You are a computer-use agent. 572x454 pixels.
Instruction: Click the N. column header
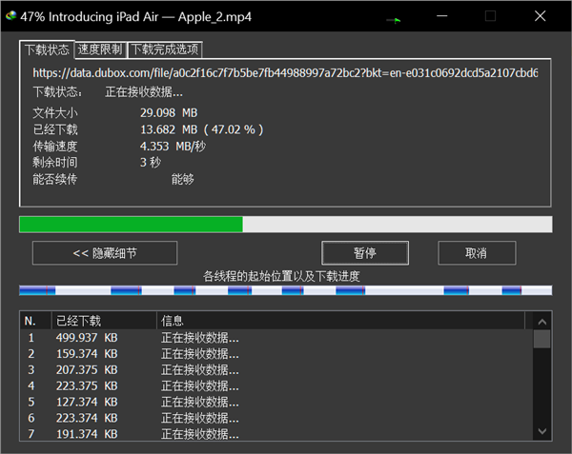coord(35,321)
